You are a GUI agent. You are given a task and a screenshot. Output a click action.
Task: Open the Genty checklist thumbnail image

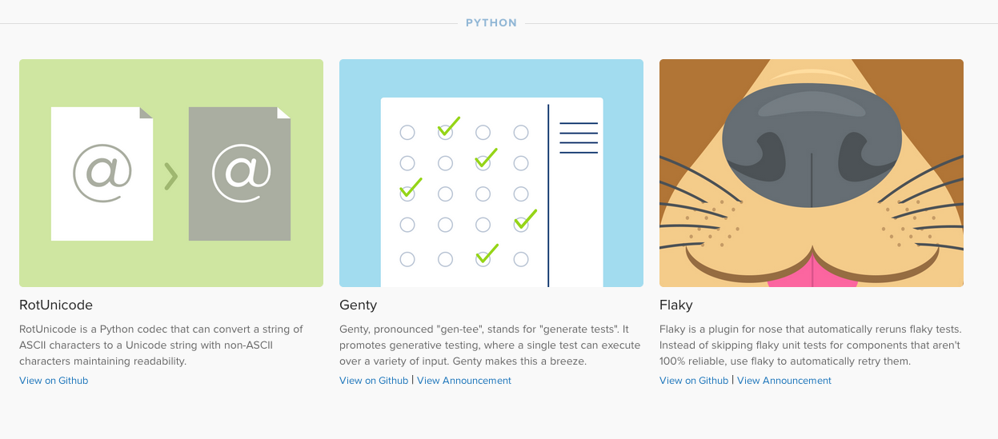coord(491,173)
